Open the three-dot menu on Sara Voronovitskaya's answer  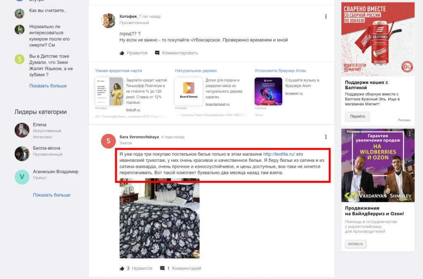pos(326,137)
